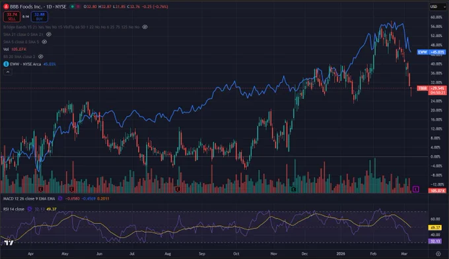Click the 2026 label on time axis
Viewport: 449px width, 259px height.
click(x=341, y=254)
